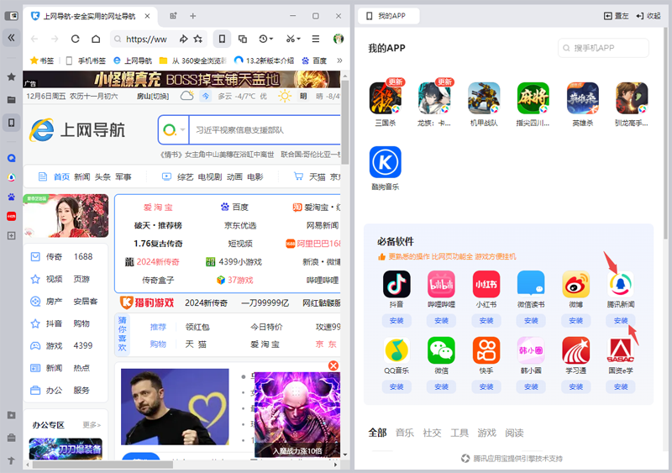The image size is (672, 473).
Task: Click the 韩小圈 app icon
Action: (531, 350)
